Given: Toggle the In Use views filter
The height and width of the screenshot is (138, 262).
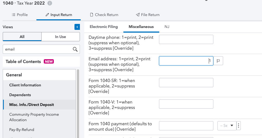Looking at the screenshot, I should pos(61,37).
